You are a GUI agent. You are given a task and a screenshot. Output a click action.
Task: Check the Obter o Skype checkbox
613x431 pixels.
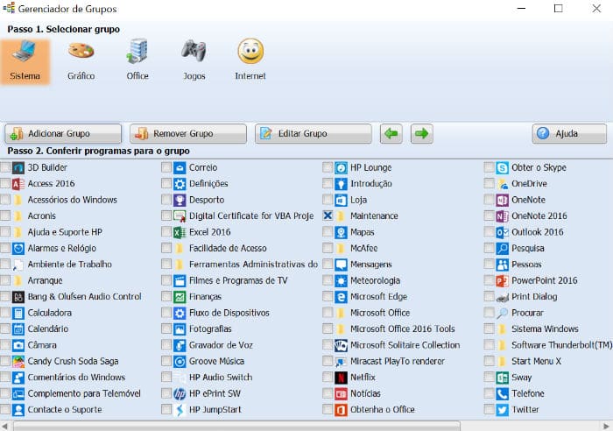(x=489, y=167)
